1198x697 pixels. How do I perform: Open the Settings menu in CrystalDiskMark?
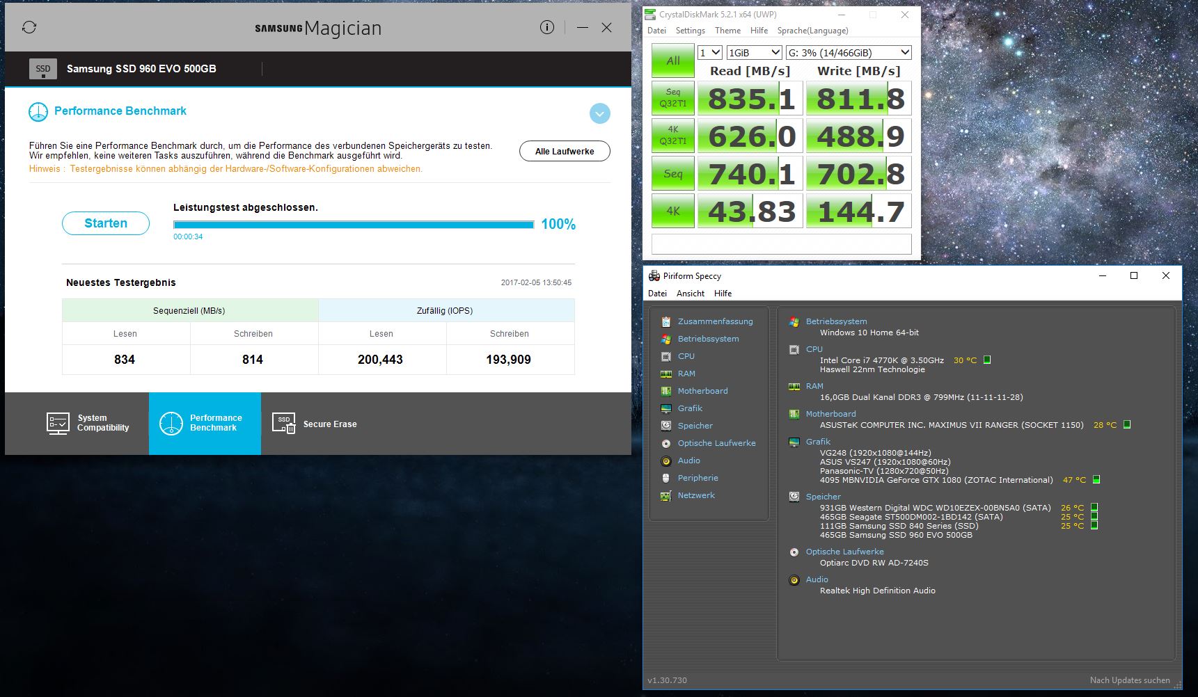pos(691,31)
